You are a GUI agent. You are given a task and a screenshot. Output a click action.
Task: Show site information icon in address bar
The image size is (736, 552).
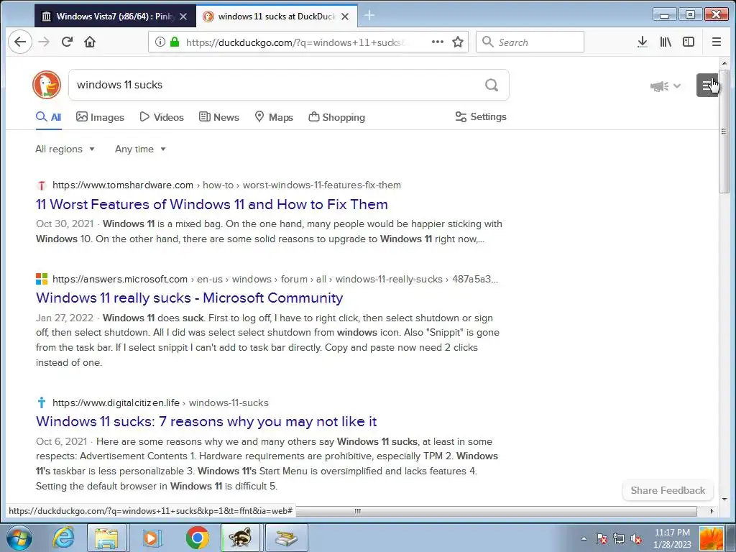160,42
